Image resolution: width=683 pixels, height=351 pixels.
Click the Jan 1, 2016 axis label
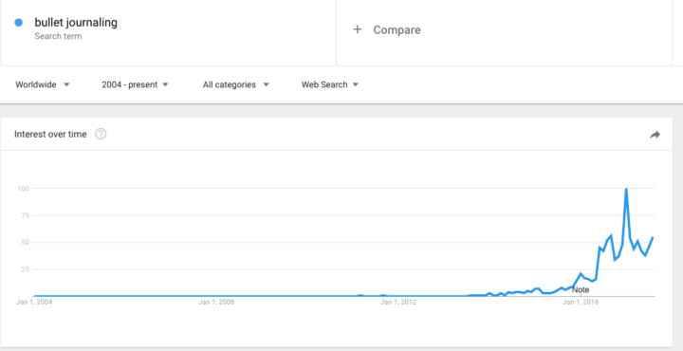tap(581, 302)
